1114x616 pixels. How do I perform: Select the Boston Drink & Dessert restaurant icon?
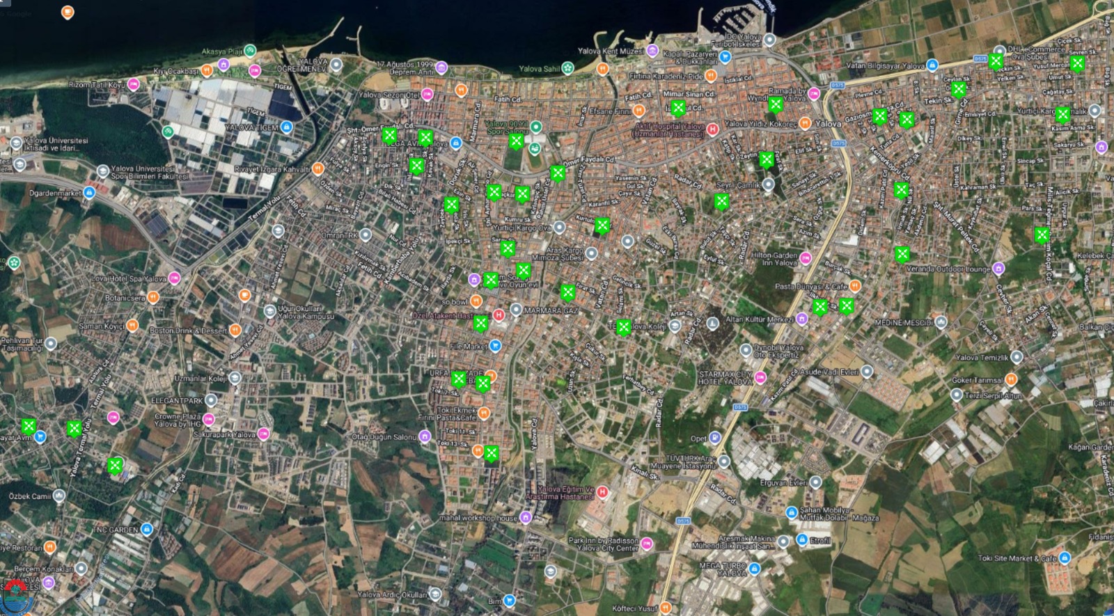(235, 330)
